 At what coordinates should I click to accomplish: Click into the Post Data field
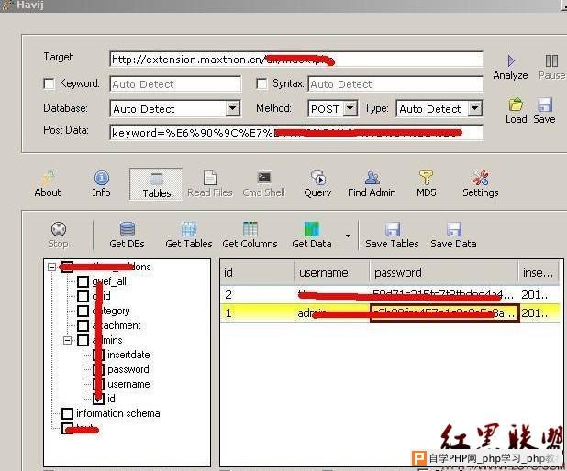pyautogui.click(x=296, y=133)
